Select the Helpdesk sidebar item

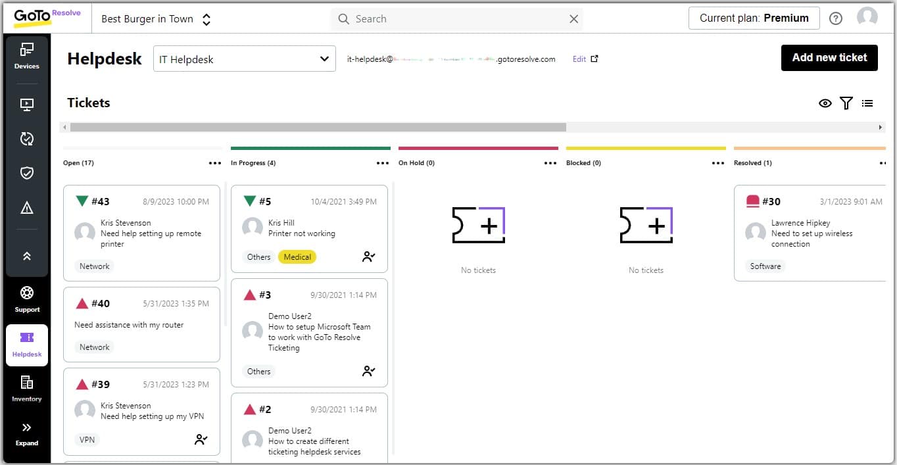click(27, 345)
